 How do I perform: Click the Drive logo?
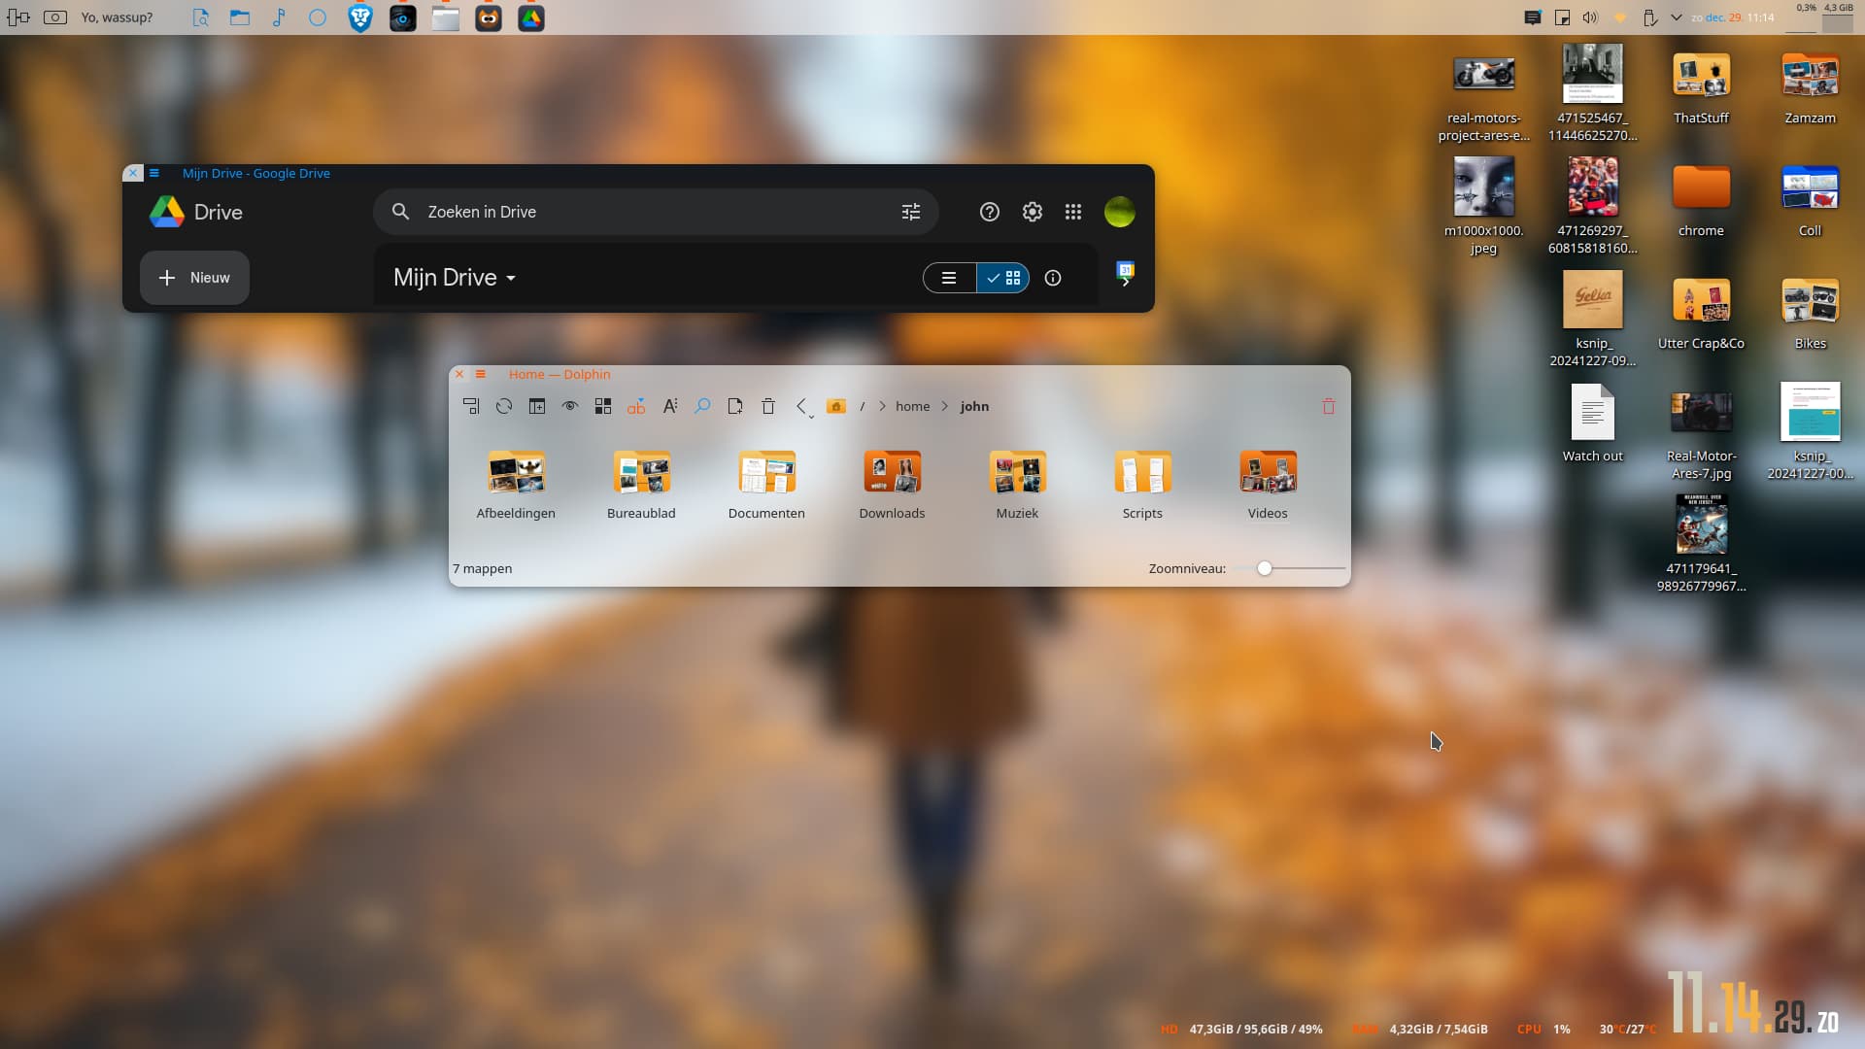[x=195, y=212]
